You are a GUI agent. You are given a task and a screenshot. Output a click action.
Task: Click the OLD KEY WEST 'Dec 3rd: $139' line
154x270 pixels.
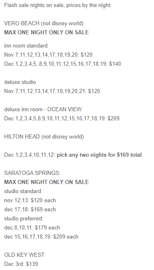click(21, 264)
